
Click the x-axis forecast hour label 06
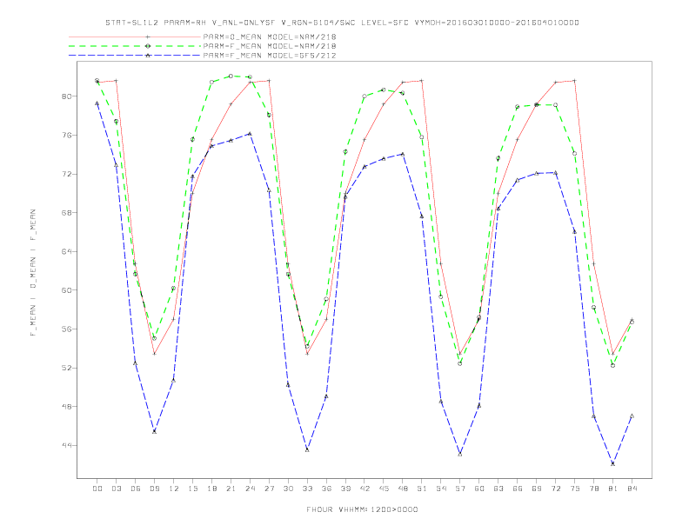pyautogui.click(x=136, y=489)
